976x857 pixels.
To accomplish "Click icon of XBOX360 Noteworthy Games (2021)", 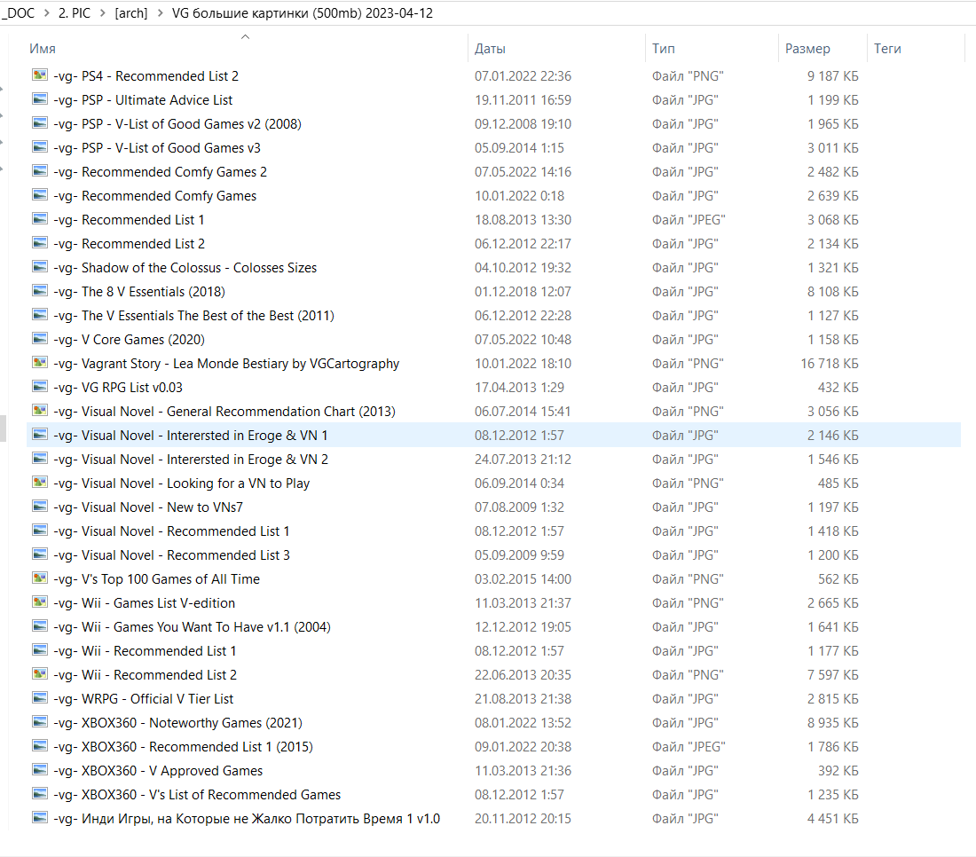I will (x=40, y=722).
